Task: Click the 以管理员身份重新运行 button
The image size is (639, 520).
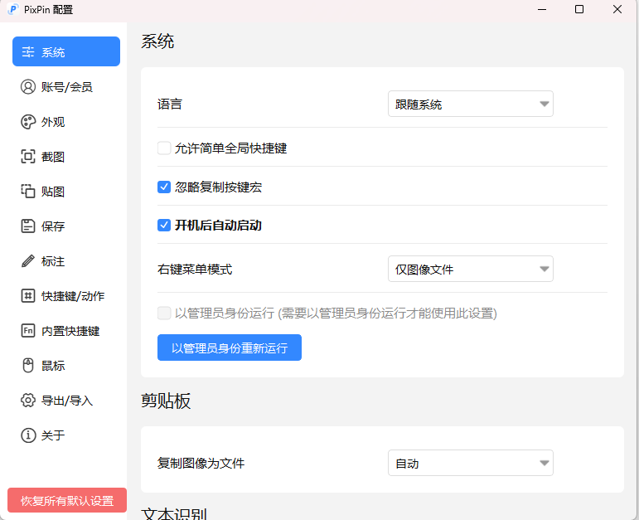Action: click(x=230, y=348)
